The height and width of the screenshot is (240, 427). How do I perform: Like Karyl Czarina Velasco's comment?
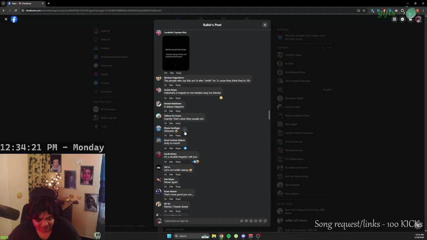171,148
